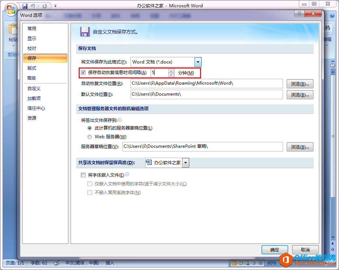Click the 字数: 62 status bar entry
Viewport: 339px width, 270px height.
coord(39,263)
